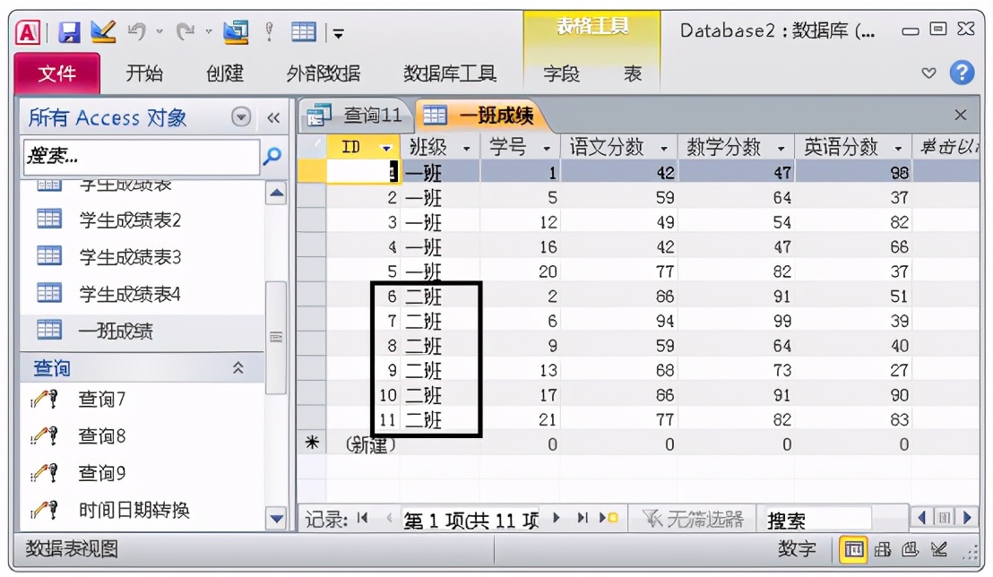Collapse the navigation pane with the shutter button
Image resolution: width=993 pixels, height=577 pixels.
pos(274,117)
